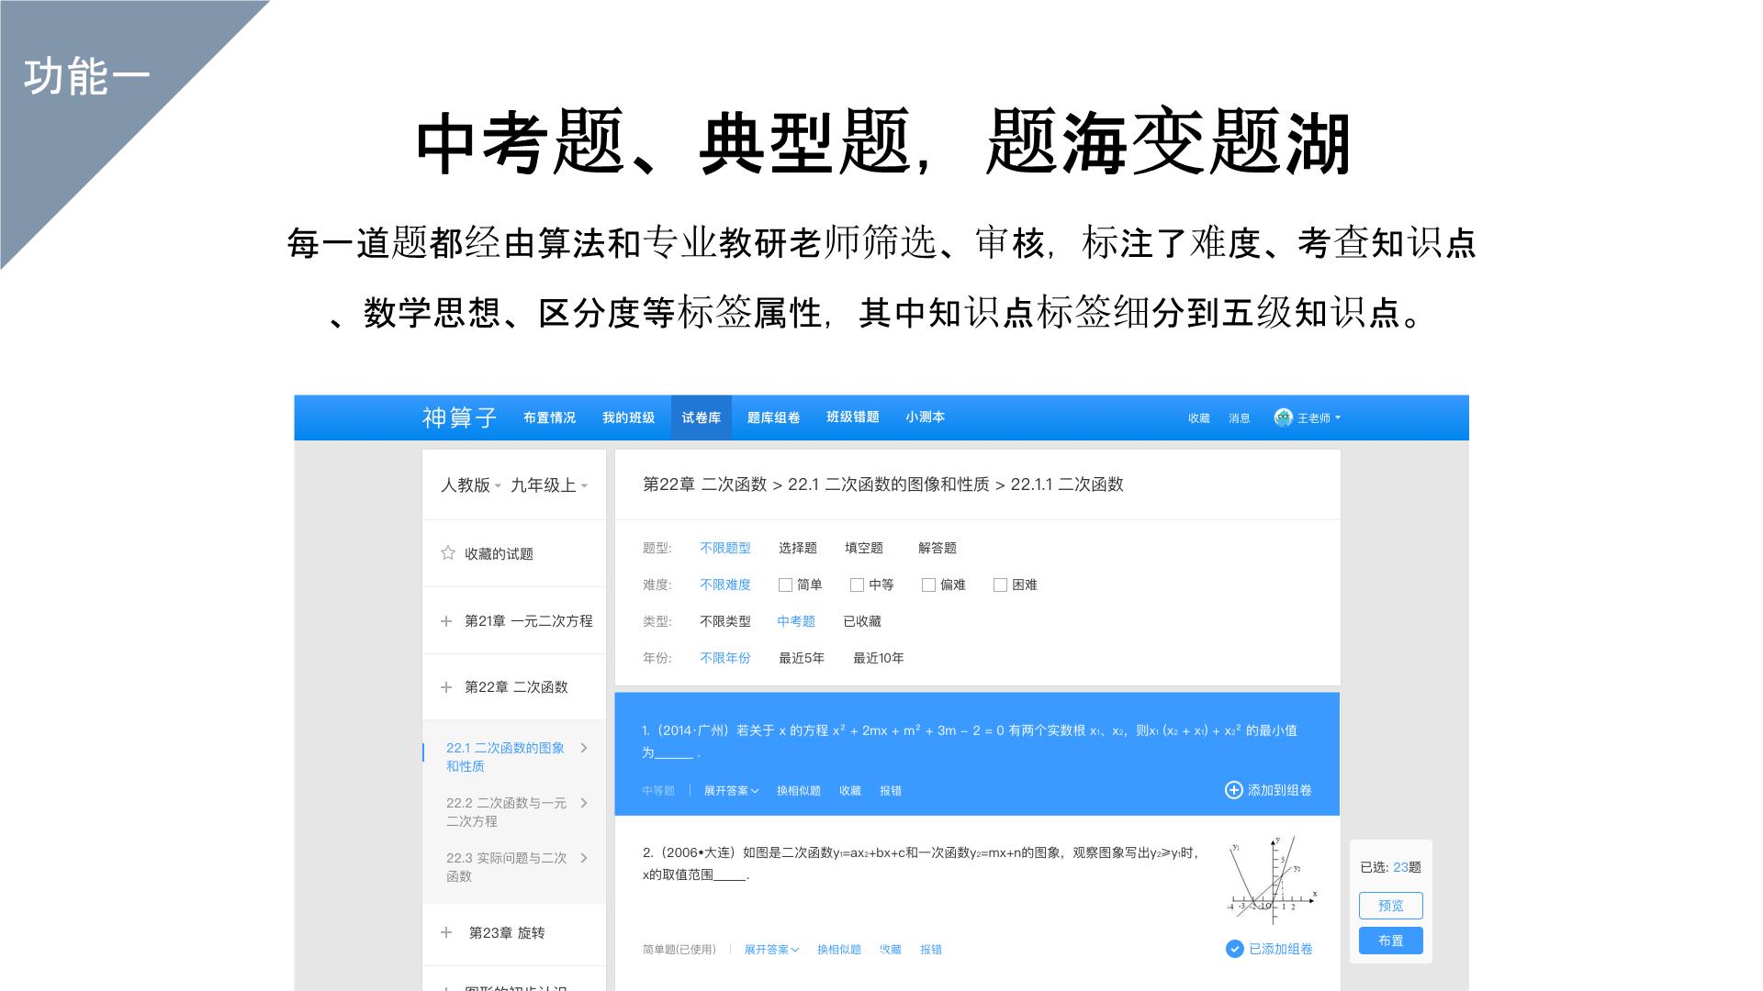The width and height of the screenshot is (1763, 991).
Task: Click the plus icon for 第23章 旋转
Action: click(x=446, y=932)
